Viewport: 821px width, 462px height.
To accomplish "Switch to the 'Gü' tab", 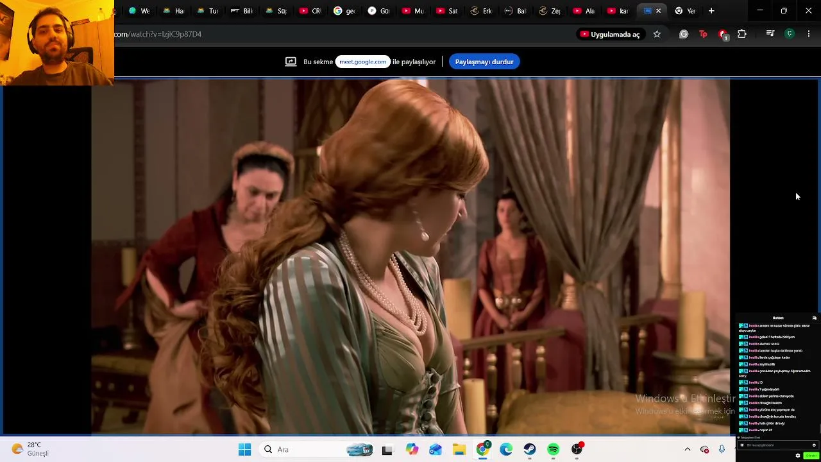I will (378, 11).
